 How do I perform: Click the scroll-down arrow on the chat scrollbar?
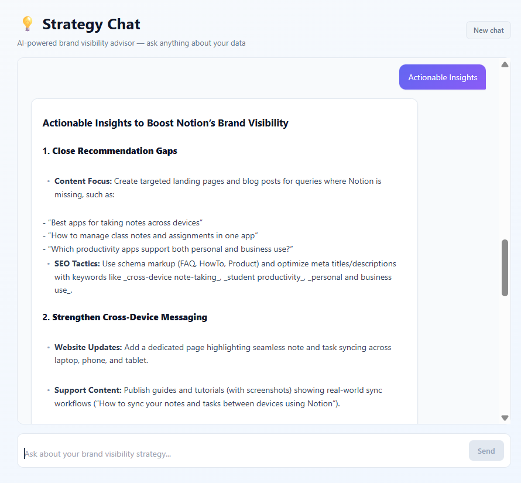click(x=505, y=417)
